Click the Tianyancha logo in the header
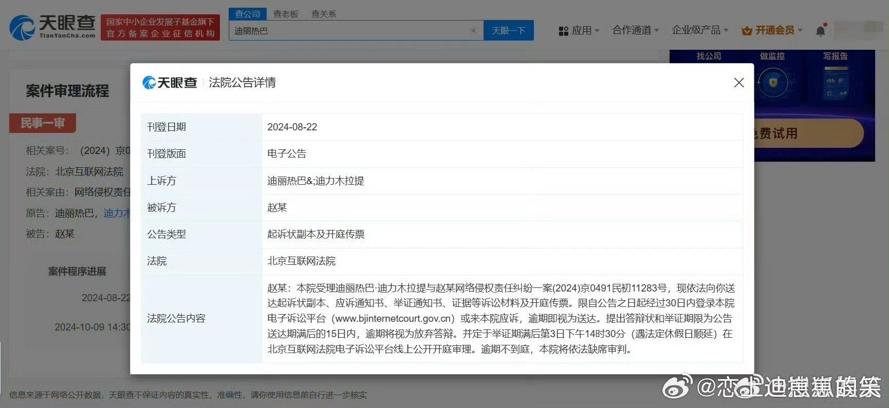 [52, 27]
